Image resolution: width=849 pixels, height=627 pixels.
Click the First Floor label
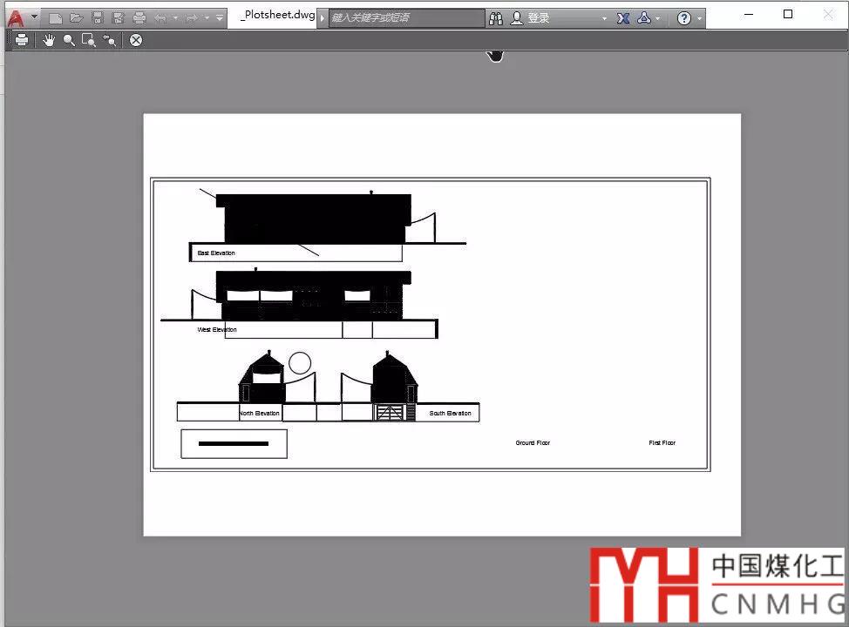point(662,442)
